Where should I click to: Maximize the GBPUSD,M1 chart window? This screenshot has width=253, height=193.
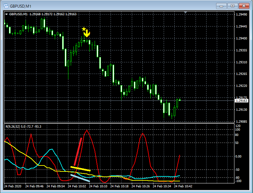232,6
